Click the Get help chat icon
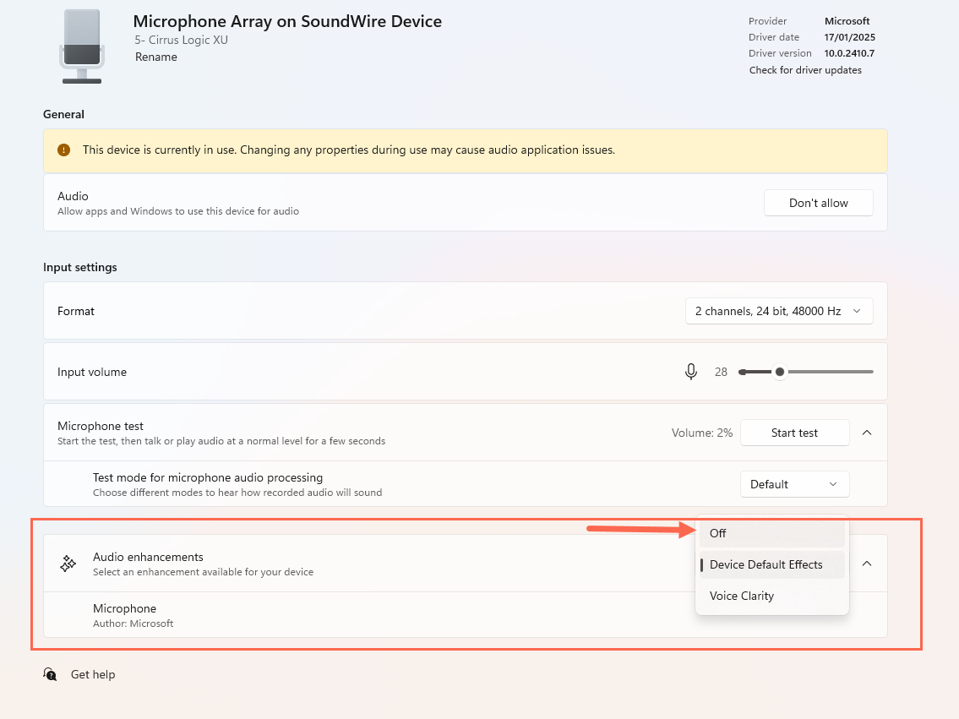The height and width of the screenshot is (719, 959). [x=50, y=674]
